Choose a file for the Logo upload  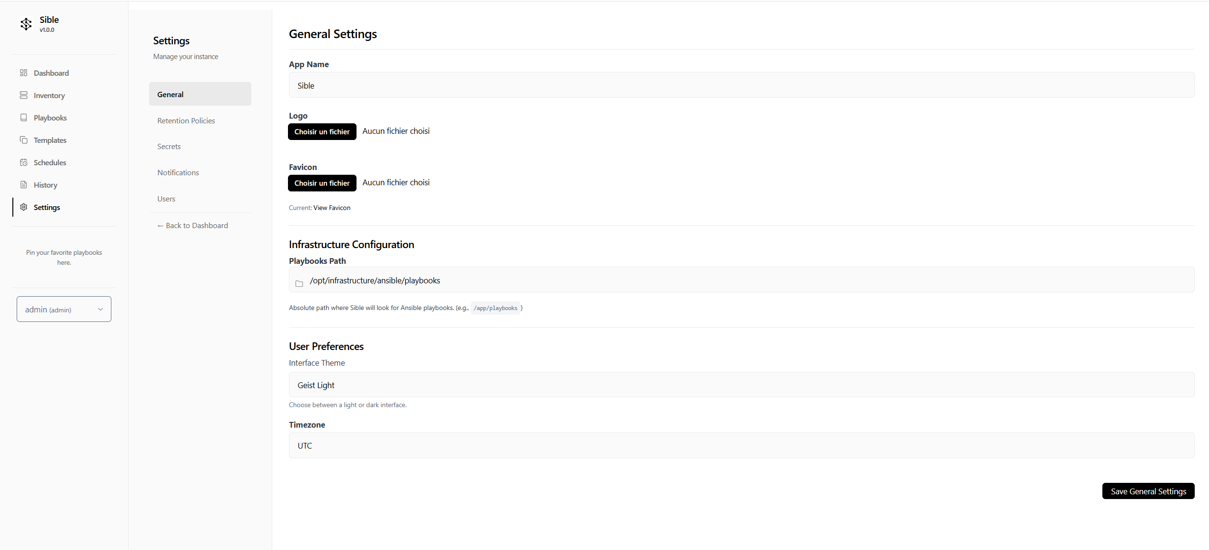(x=322, y=131)
